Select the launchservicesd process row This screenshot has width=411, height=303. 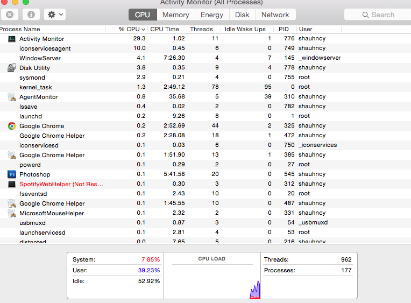(205, 232)
